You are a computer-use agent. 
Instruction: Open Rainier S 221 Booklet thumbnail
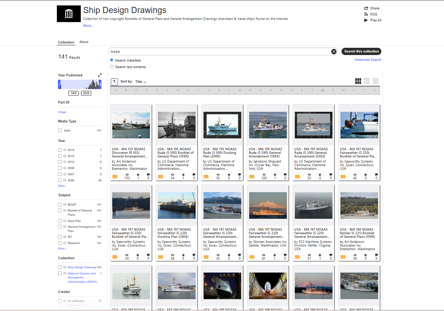[x=359, y=205]
